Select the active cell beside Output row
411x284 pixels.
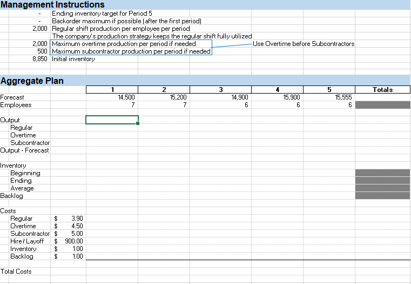point(112,120)
